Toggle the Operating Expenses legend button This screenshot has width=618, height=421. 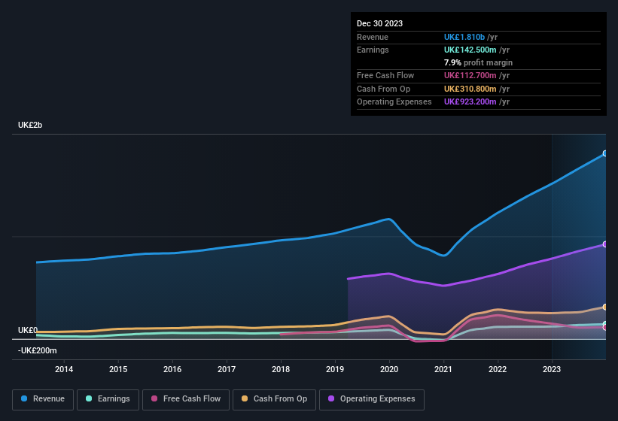pyautogui.click(x=372, y=399)
